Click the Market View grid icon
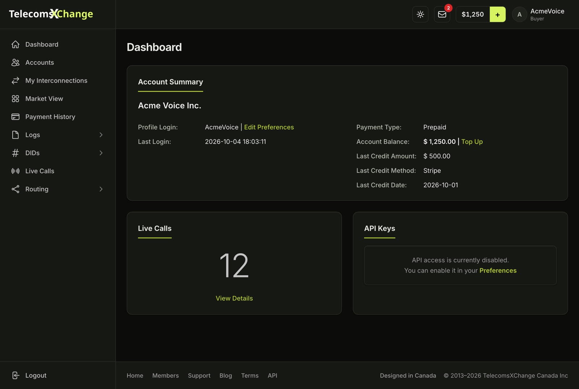The height and width of the screenshot is (389, 579). [15, 98]
